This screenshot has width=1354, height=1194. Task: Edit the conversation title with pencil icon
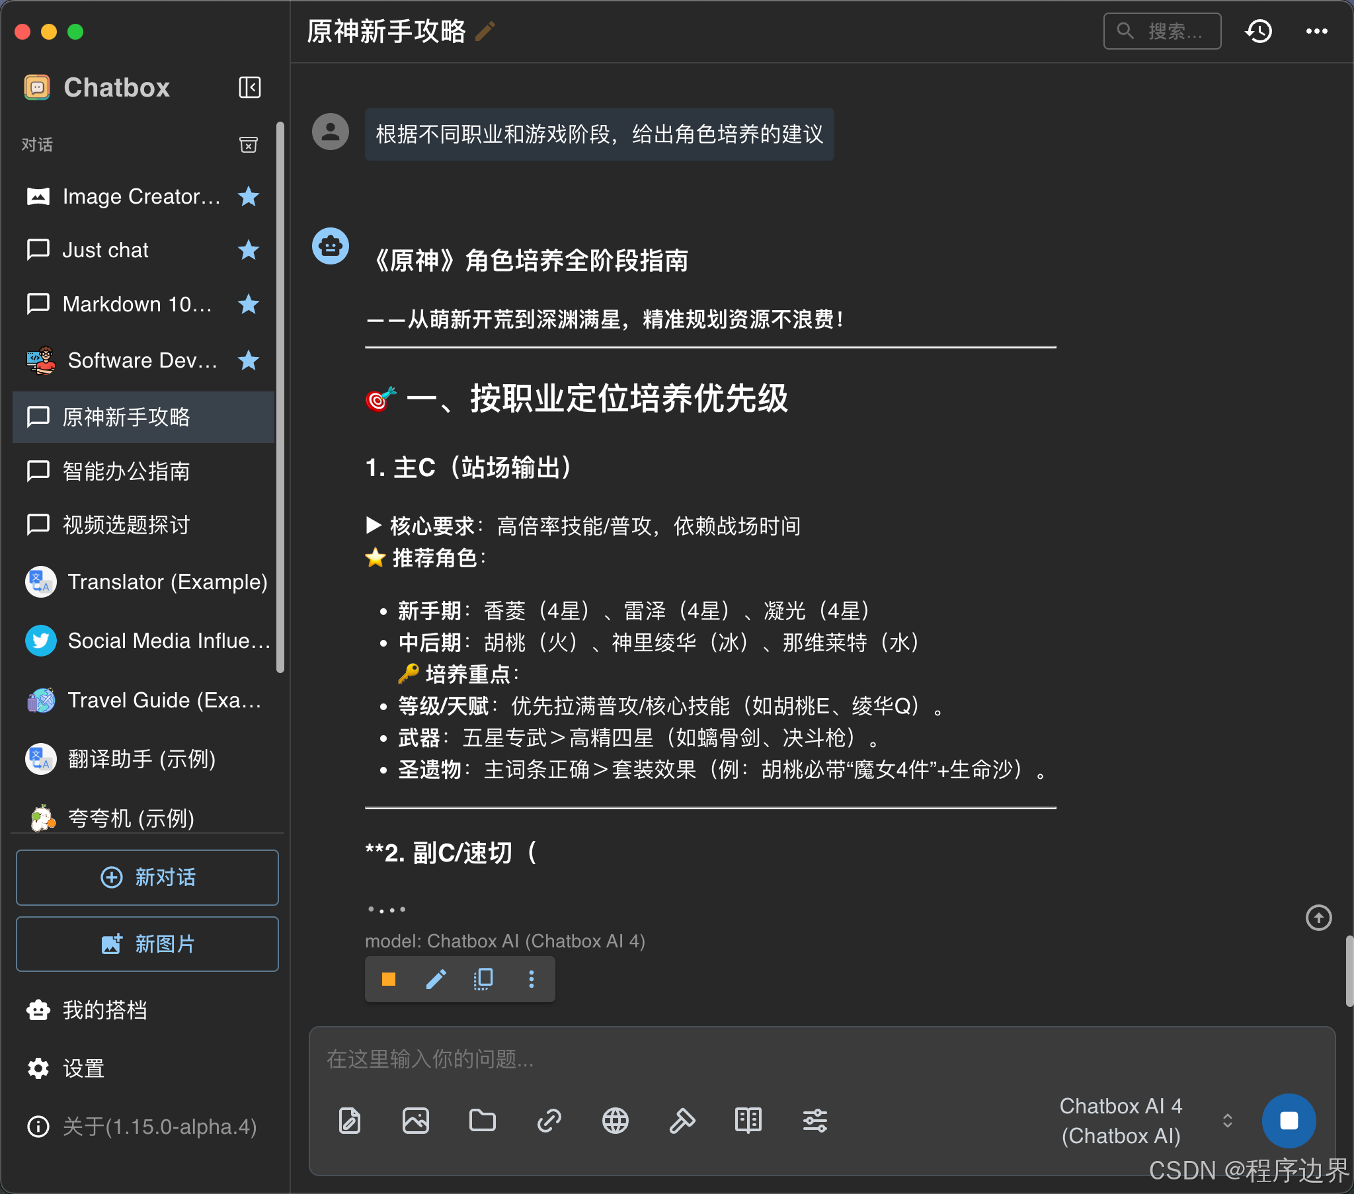pos(485,31)
